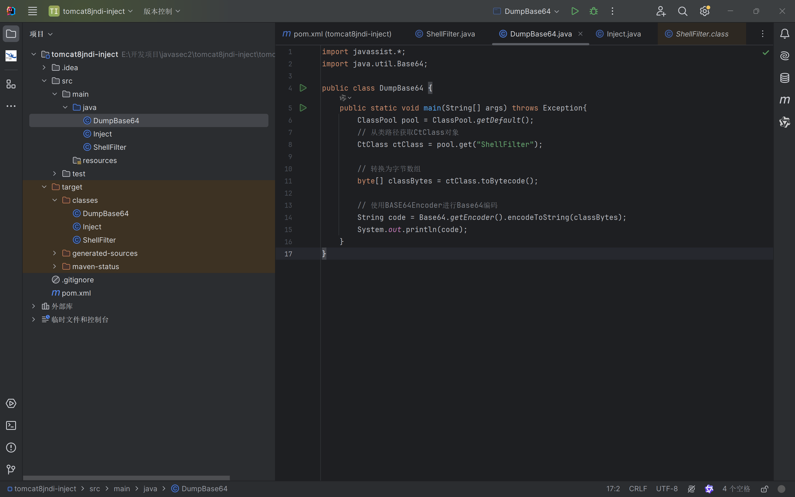Screen dimensions: 795x497
Task: Toggle the read-only lock in the status bar
Action: (x=764, y=489)
